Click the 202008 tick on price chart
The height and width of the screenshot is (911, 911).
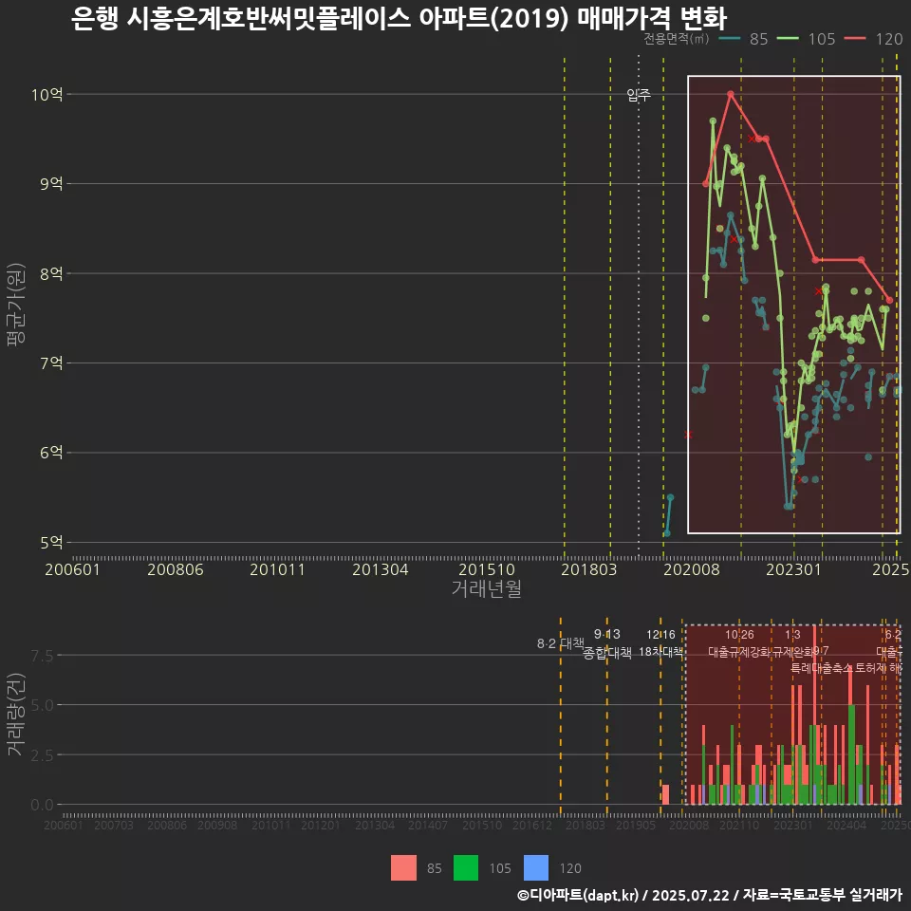[x=692, y=569]
